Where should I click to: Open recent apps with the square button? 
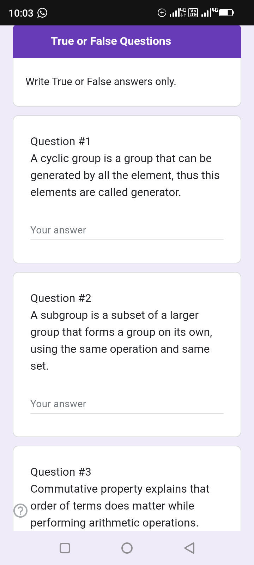coord(65,548)
